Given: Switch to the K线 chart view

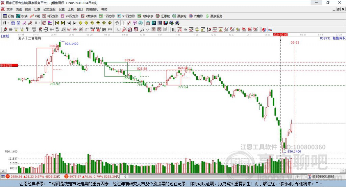Looking at the screenshot, I should 35,16.
